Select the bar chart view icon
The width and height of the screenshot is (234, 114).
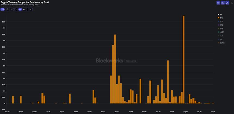pyautogui.click(x=2, y=9)
